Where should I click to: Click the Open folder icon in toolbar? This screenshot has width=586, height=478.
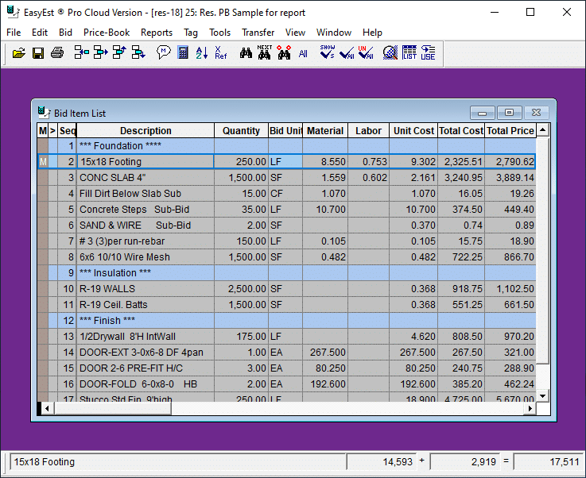point(19,53)
